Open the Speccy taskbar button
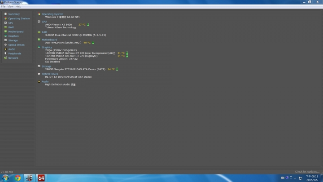This screenshot has width=323, height=182. coord(29,178)
